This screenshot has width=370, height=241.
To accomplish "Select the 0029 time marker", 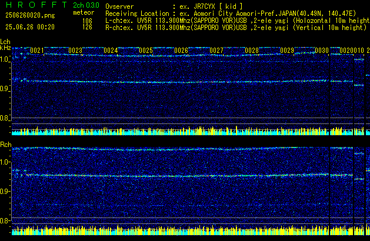I will (287, 51).
